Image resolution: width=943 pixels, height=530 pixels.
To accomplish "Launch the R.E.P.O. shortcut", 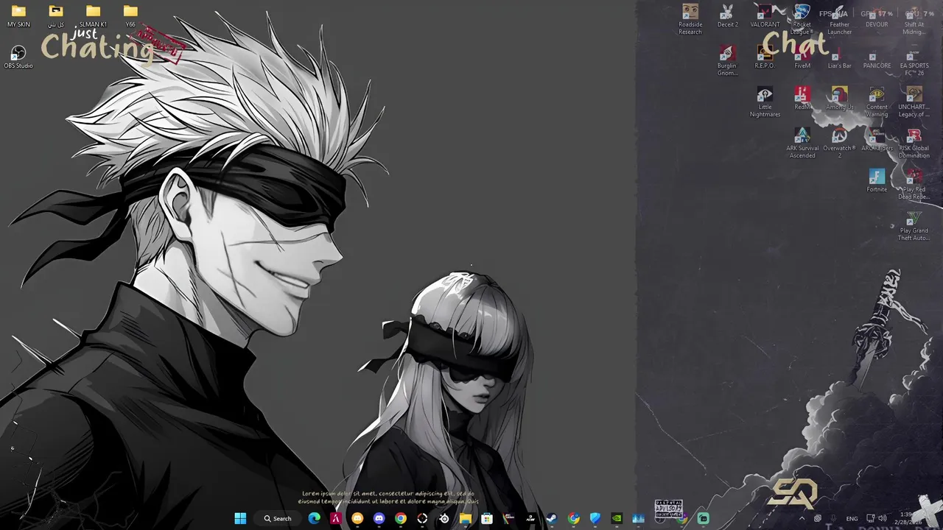I will (765, 57).
